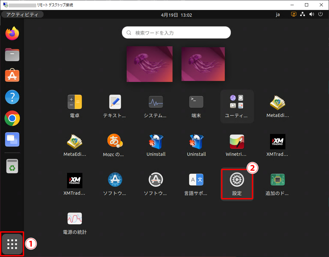The height and width of the screenshot is (257, 329).
Task: Open the clock calendar at 4月19日 13:02
Action: (x=176, y=15)
